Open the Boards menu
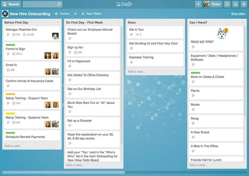Screen dimensions: 249x176 [10, 4]
